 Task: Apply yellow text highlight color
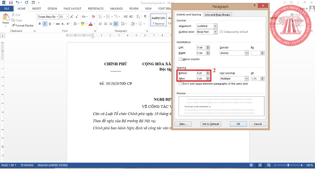(83, 24)
